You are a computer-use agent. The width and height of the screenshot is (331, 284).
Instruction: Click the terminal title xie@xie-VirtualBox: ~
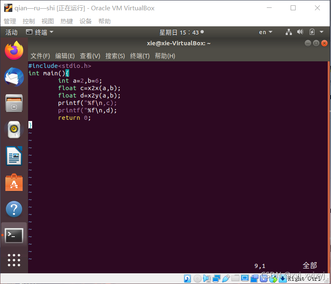coord(179,43)
